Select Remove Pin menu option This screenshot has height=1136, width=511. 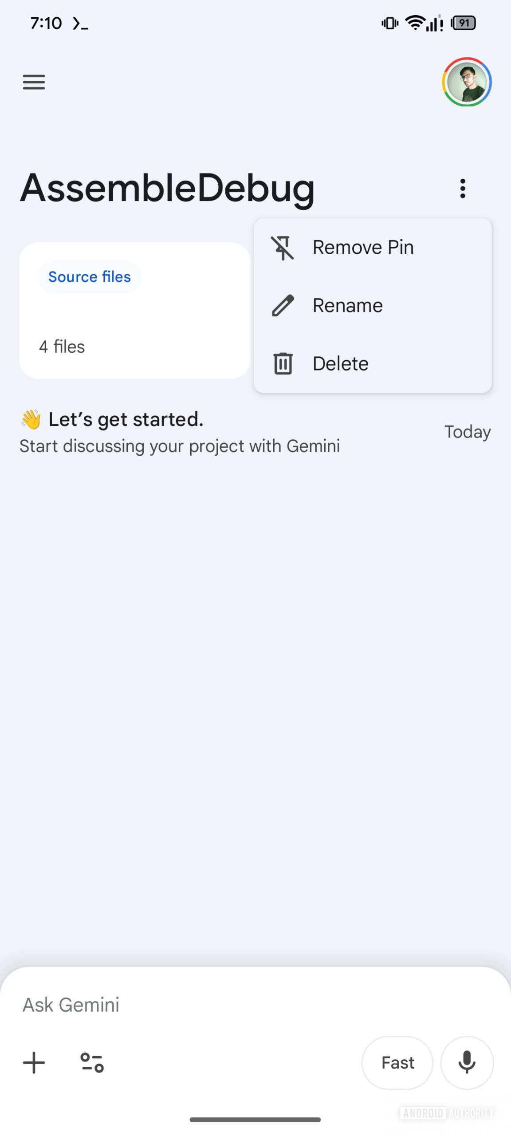tap(363, 248)
